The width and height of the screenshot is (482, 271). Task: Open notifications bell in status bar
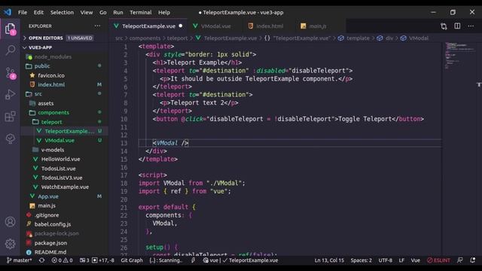(x=473, y=260)
